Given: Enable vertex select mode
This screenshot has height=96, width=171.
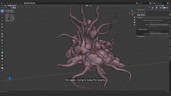Looking at the screenshot, I should tap(12, 8).
